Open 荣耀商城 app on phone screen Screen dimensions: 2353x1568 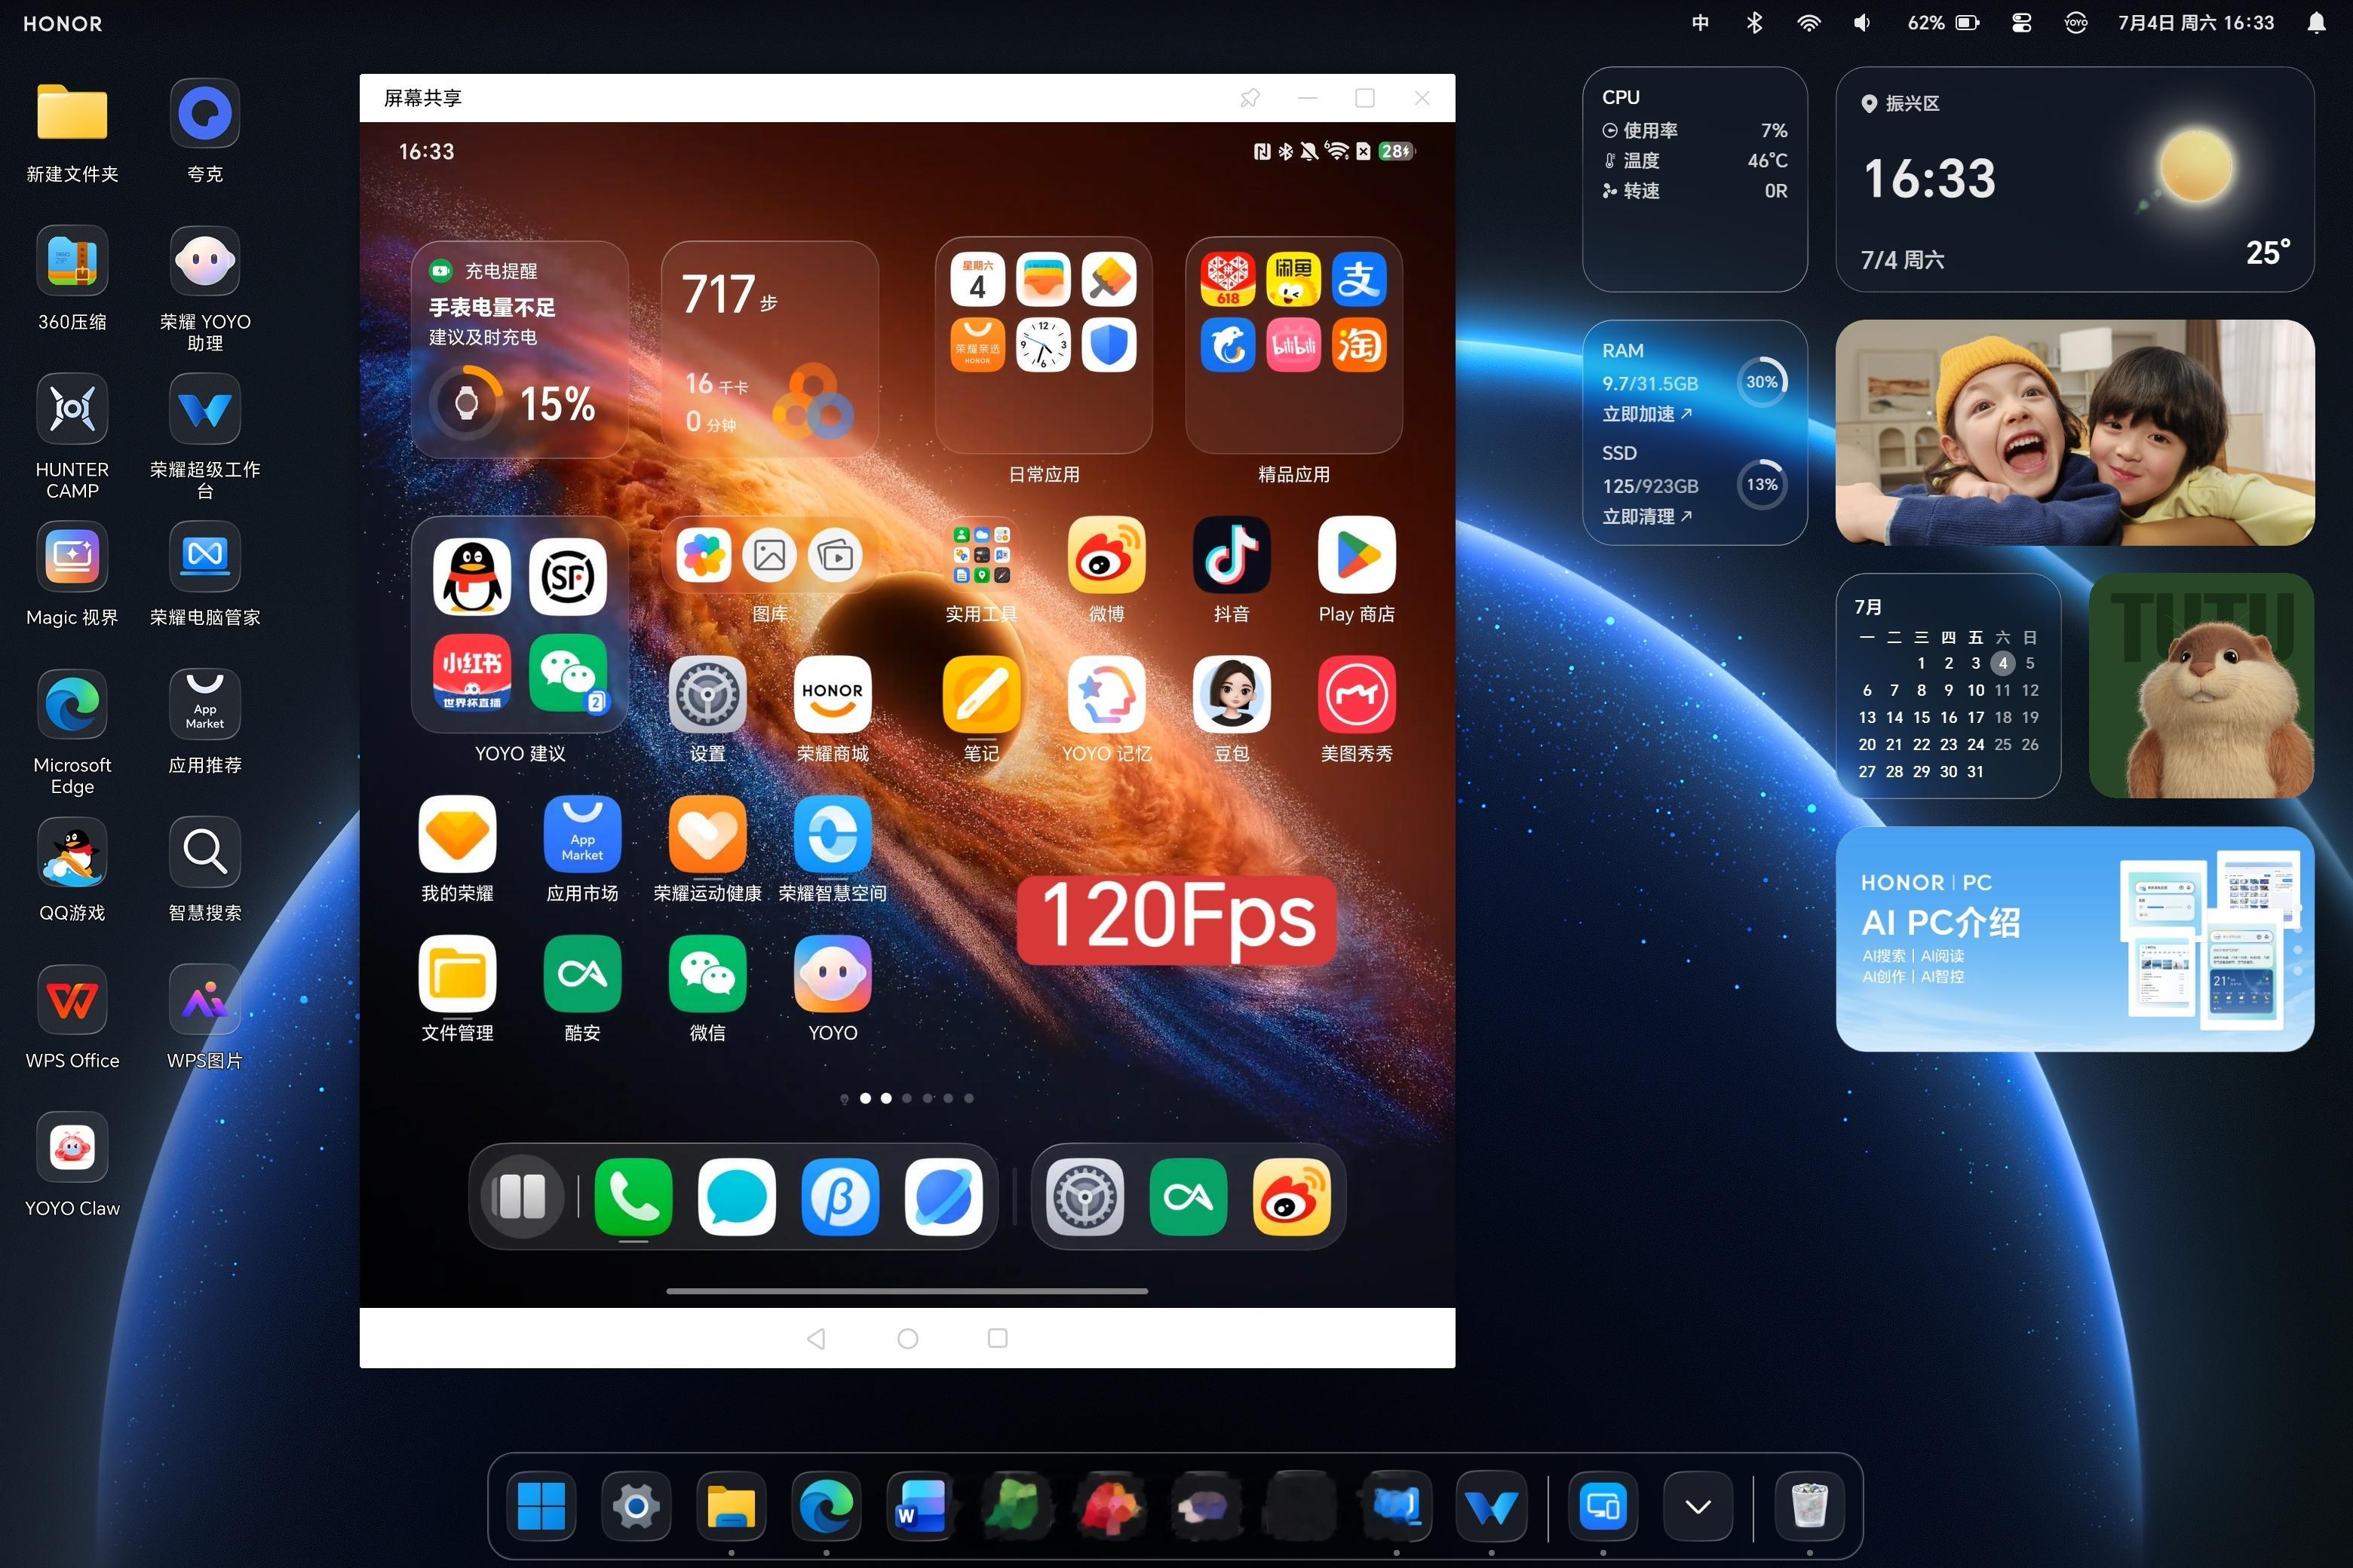833,694
